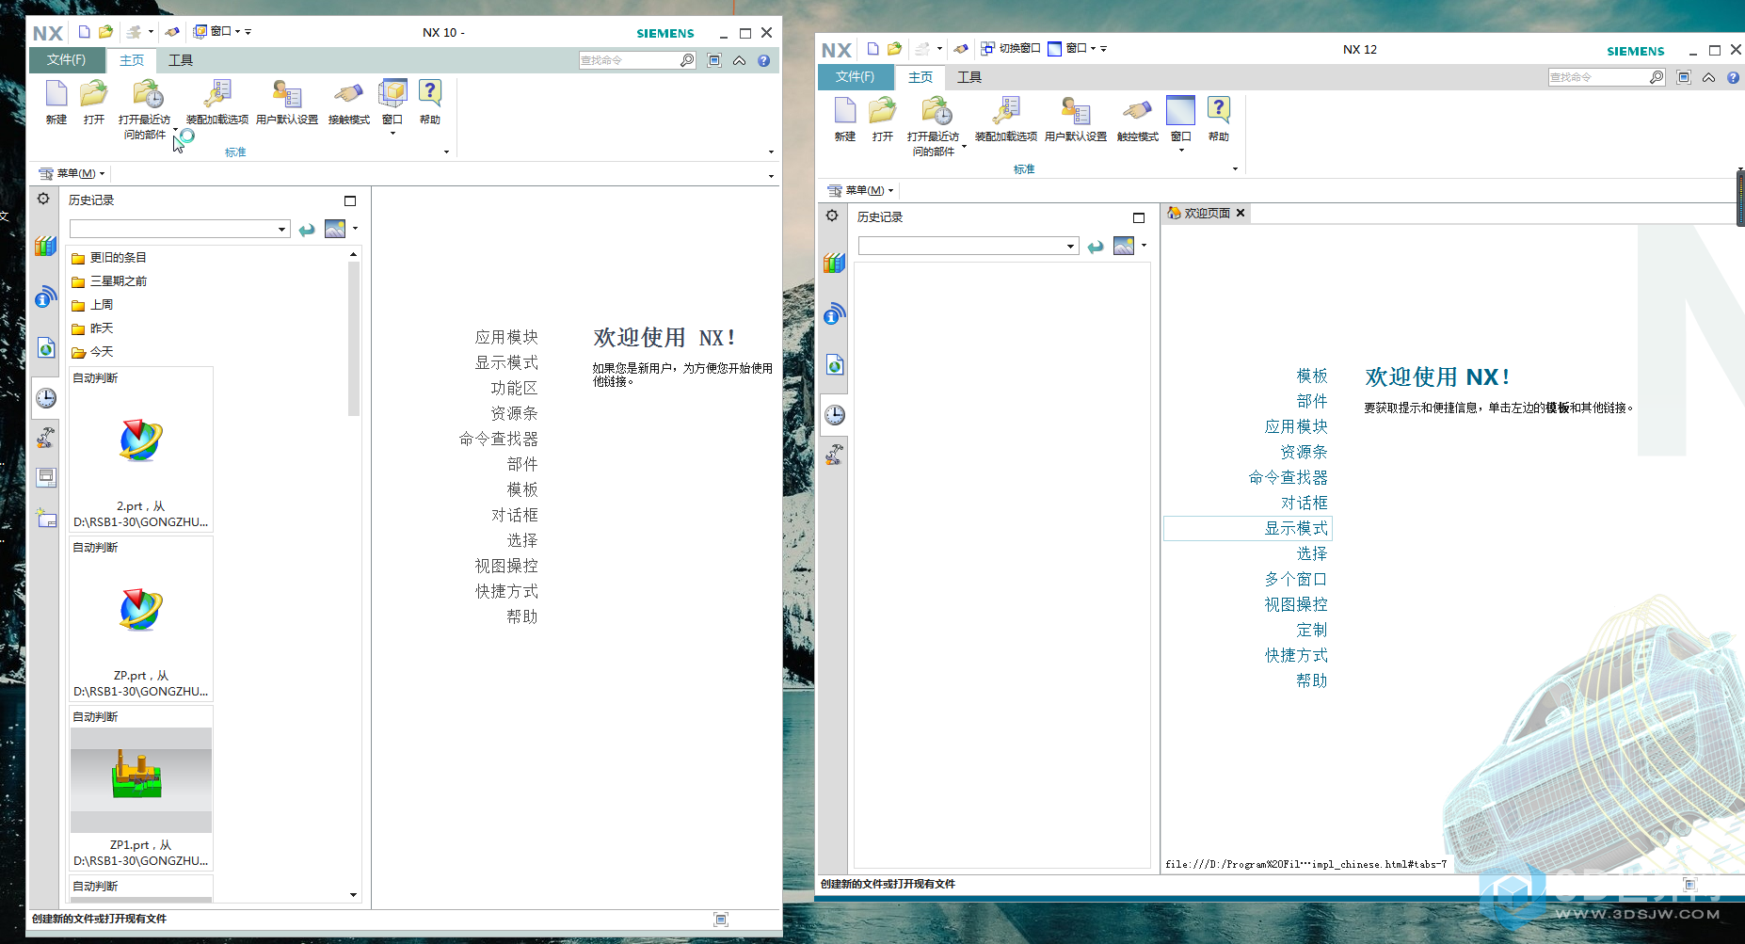Open 窗口 dropdown in NX 12 title bar
Viewport: 1745px width, 944px height.
[x=1071, y=48]
